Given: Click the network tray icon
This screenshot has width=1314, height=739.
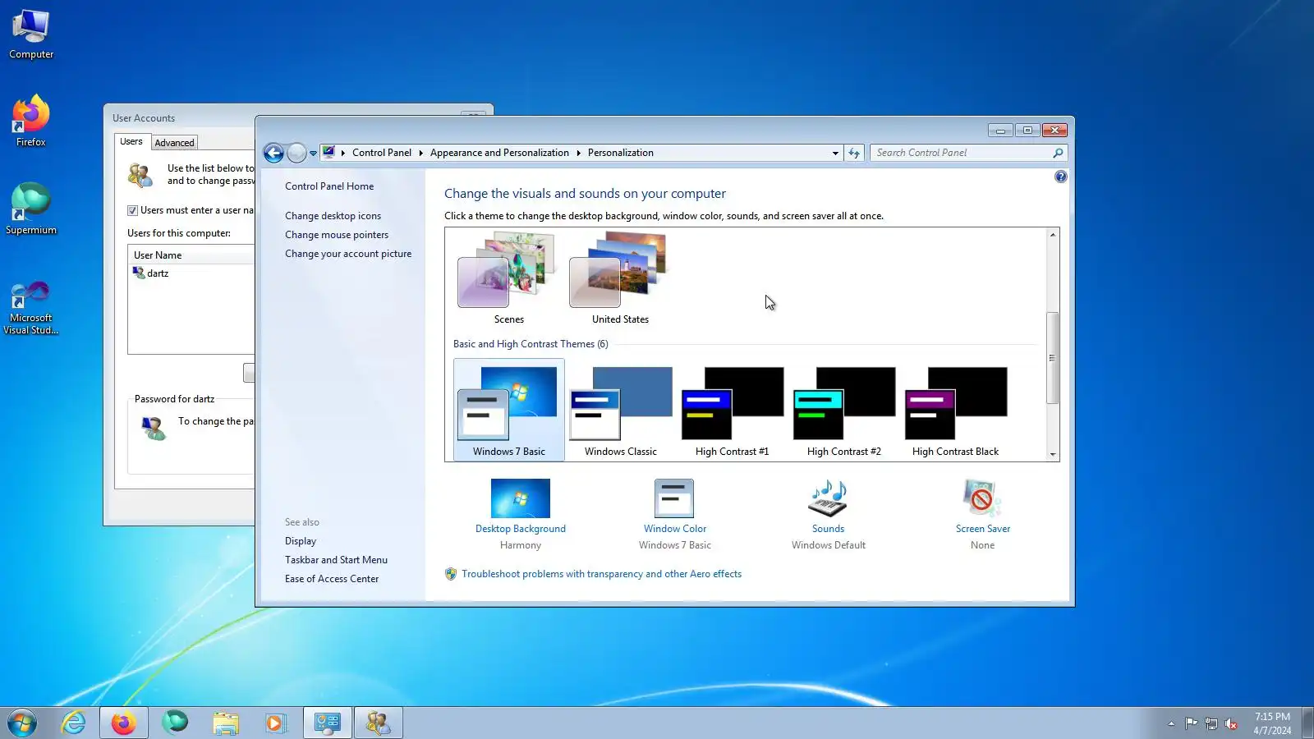Looking at the screenshot, I should point(1211,723).
